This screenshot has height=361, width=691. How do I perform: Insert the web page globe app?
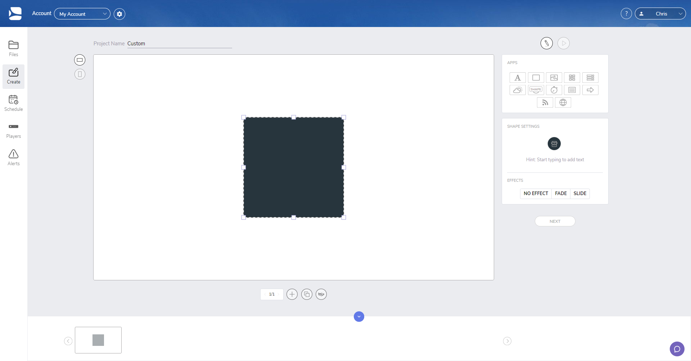tap(563, 103)
